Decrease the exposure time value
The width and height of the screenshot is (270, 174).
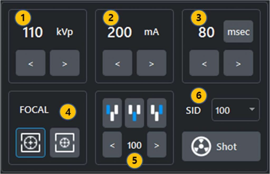(x=204, y=64)
